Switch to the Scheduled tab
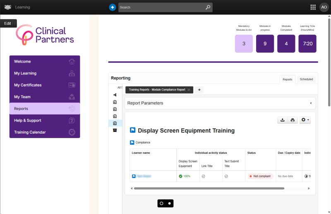This screenshot has width=331, height=214. point(306,79)
